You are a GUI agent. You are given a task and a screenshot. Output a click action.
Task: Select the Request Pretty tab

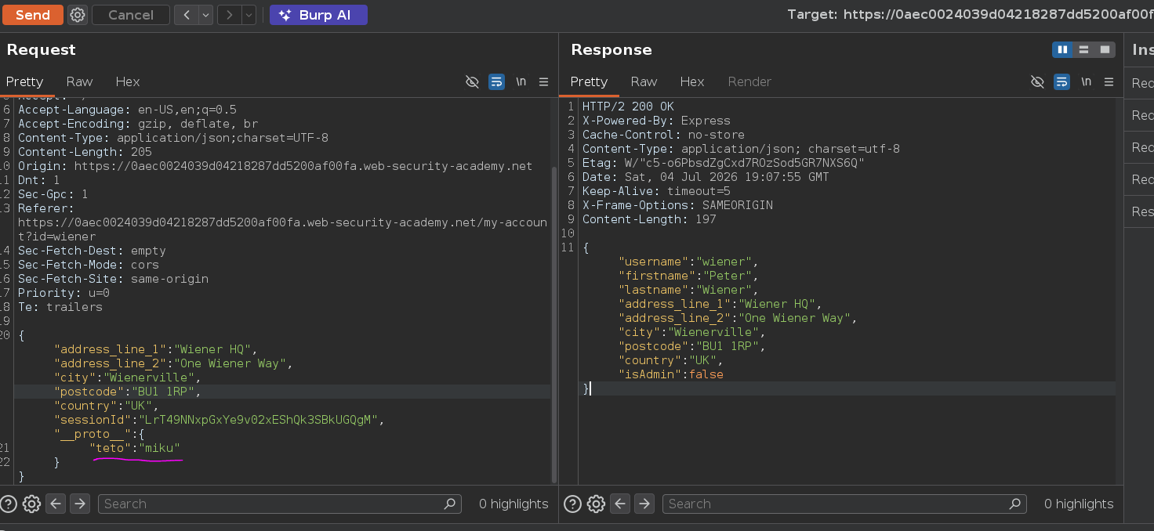tap(25, 81)
